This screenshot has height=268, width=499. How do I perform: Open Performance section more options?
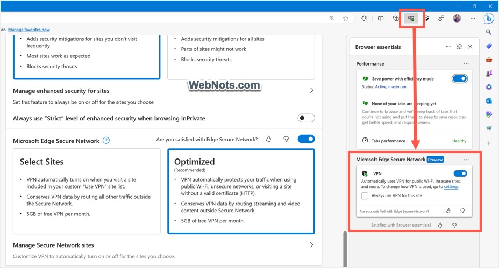pyautogui.click(x=466, y=64)
